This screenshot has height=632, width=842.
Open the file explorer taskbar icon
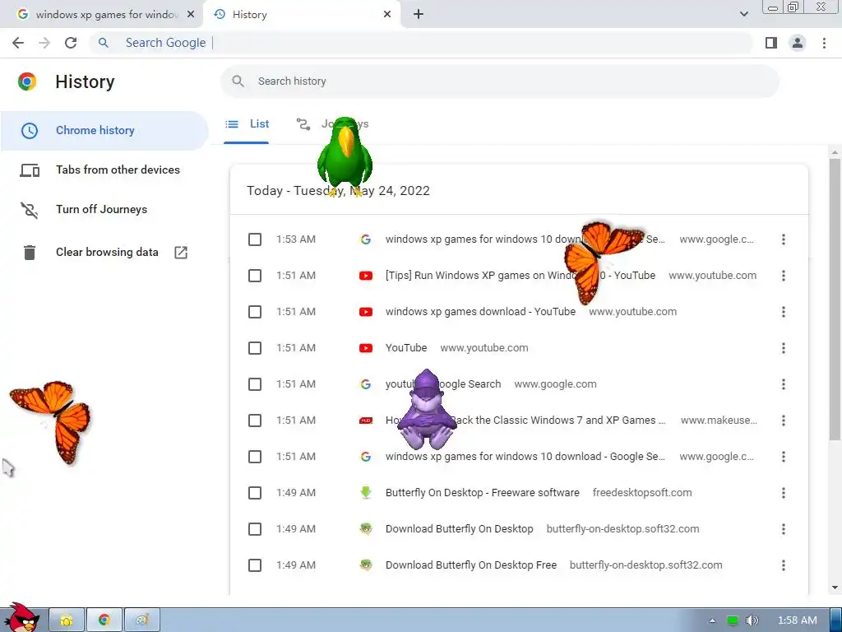point(67,620)
